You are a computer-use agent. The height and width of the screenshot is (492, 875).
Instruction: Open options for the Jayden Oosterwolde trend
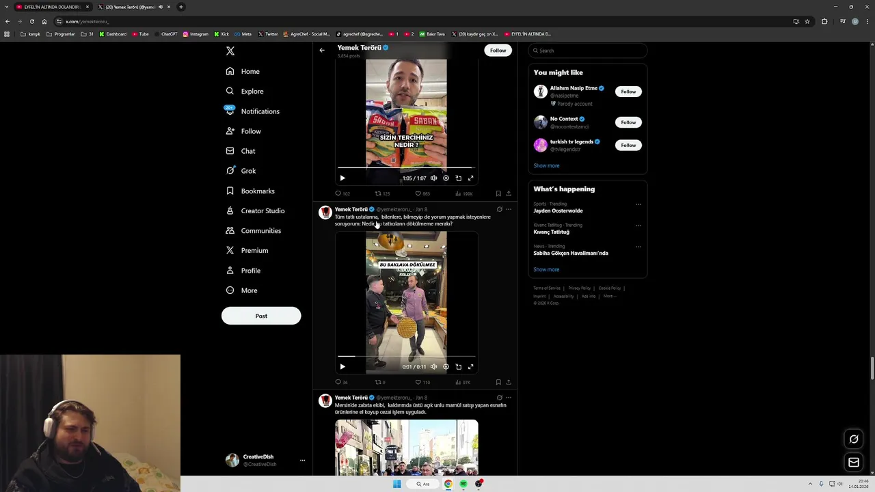638,204
